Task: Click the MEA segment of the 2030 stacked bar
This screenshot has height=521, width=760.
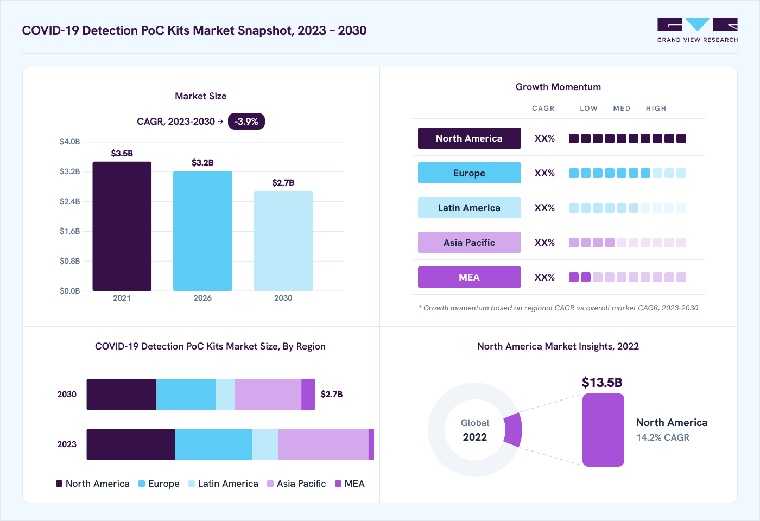Action: click(x=308, y=394)
